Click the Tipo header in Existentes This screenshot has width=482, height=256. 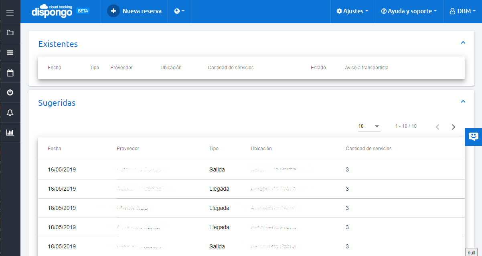tap(94, 68)
